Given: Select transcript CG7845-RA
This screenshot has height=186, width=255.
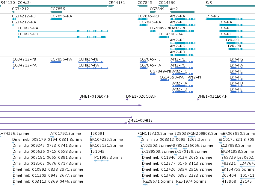Looking at the screenshot, I should pyautogui.click(x=144, y=25).
